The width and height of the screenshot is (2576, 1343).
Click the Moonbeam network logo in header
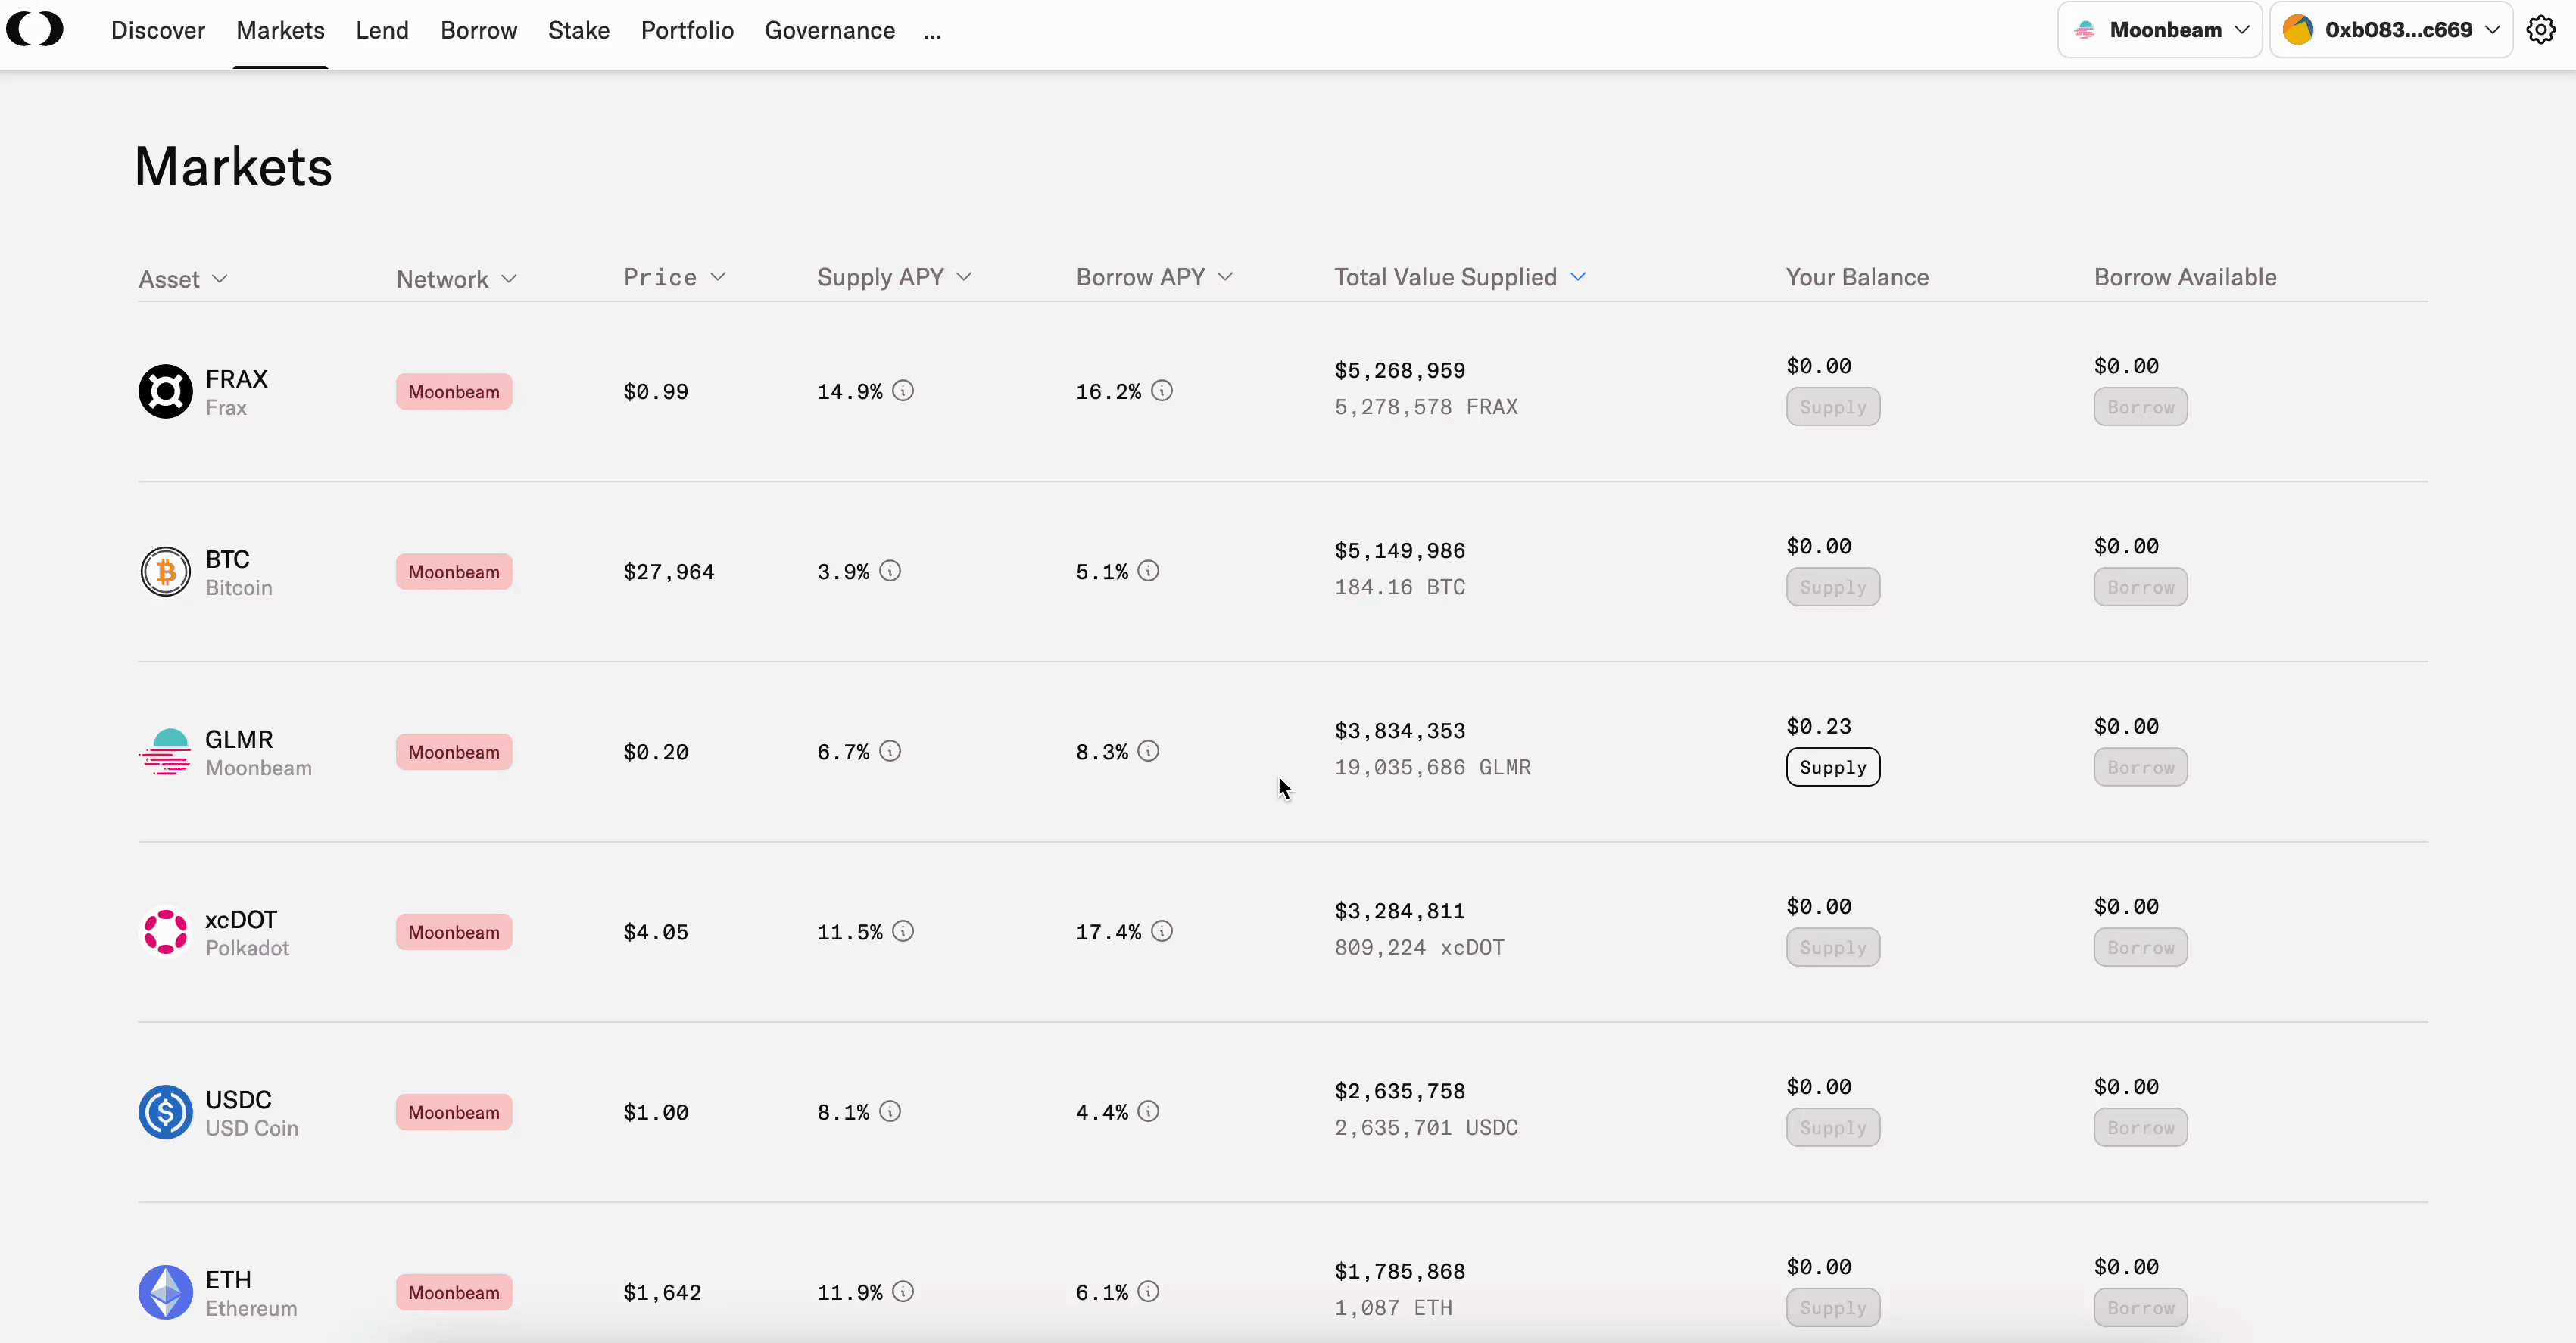tap(2084, 30)
